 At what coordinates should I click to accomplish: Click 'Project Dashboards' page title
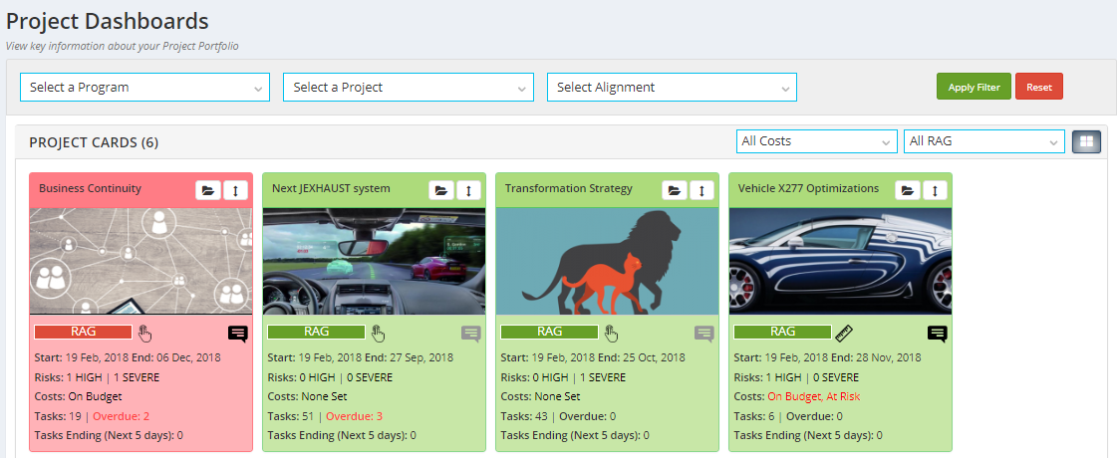pyautogui.click(x=108, y=21)
